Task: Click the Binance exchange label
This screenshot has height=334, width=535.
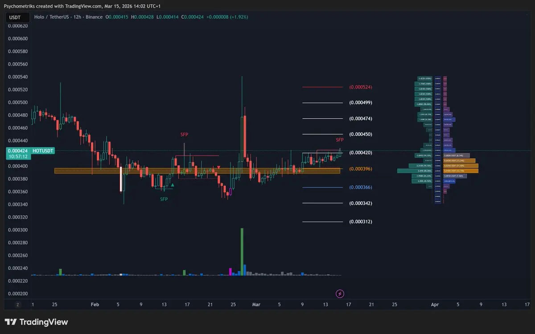Action: (x=94, y=17)
